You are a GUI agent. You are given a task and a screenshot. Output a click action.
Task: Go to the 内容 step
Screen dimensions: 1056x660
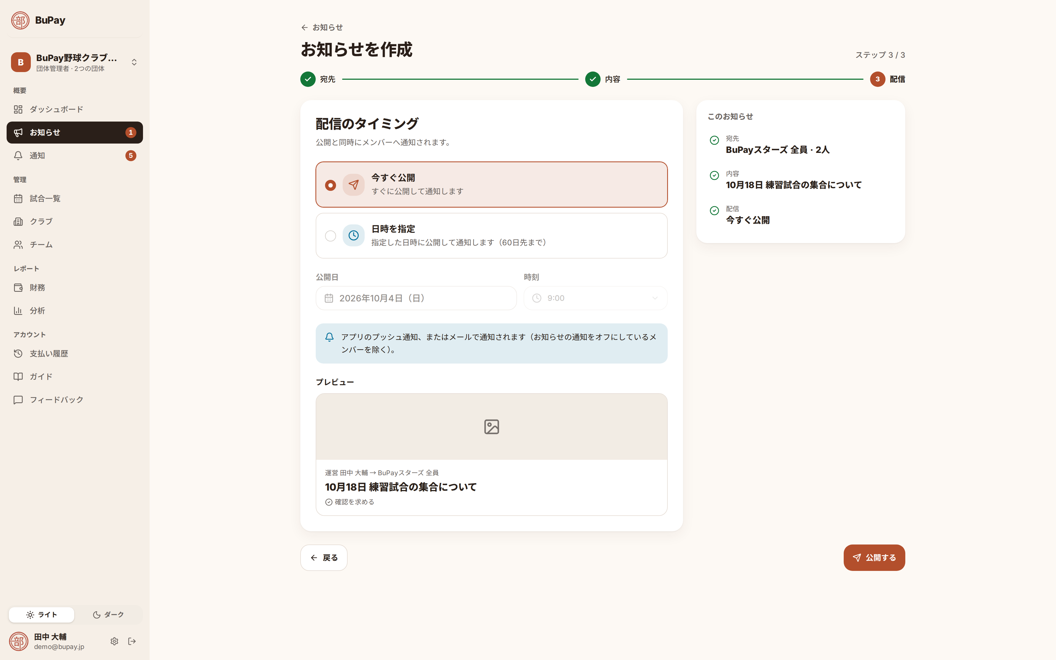tap(603, 79)
